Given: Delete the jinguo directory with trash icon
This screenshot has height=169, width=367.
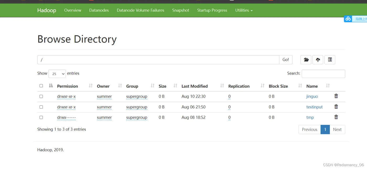Looking at the screenshot, I should coord(336,96).
